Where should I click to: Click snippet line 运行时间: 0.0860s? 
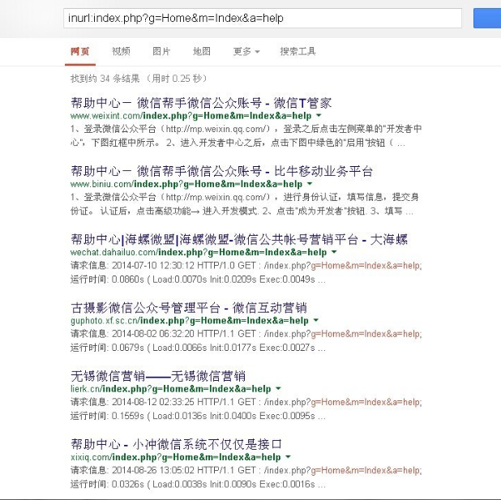(198, 280)
